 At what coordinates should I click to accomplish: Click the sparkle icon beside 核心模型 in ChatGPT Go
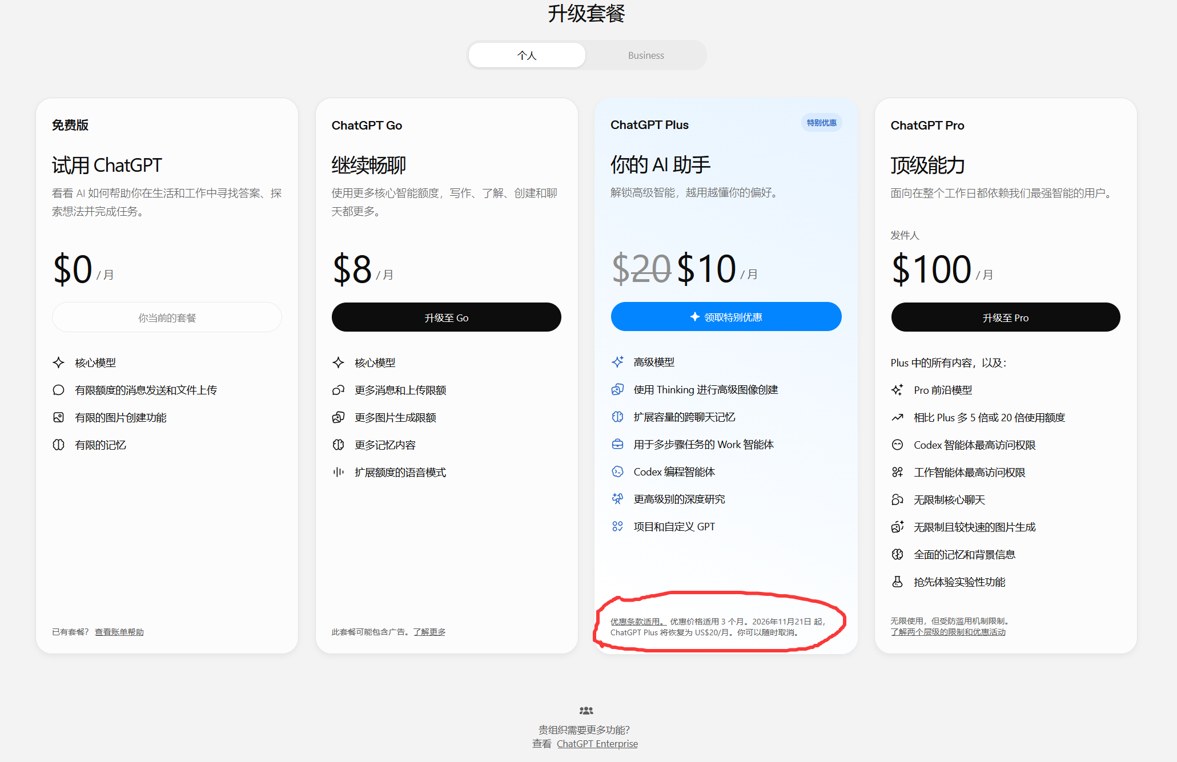338,362
